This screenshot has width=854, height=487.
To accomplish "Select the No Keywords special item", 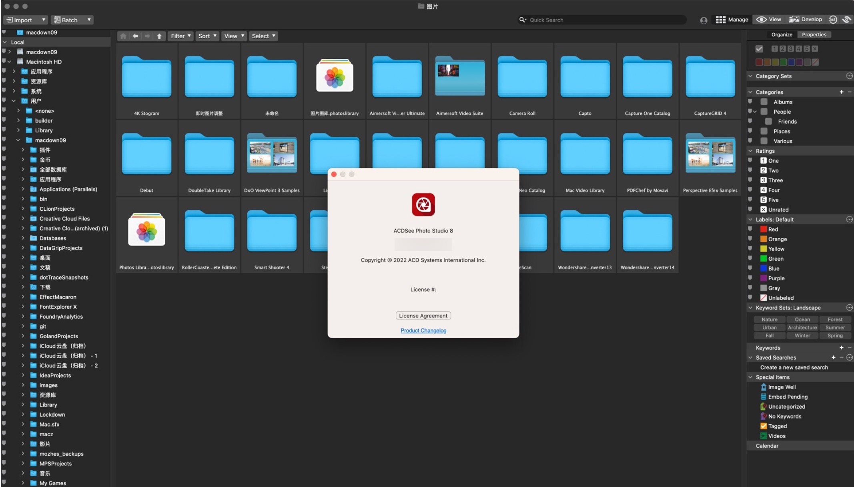I will tap(781, 416).
